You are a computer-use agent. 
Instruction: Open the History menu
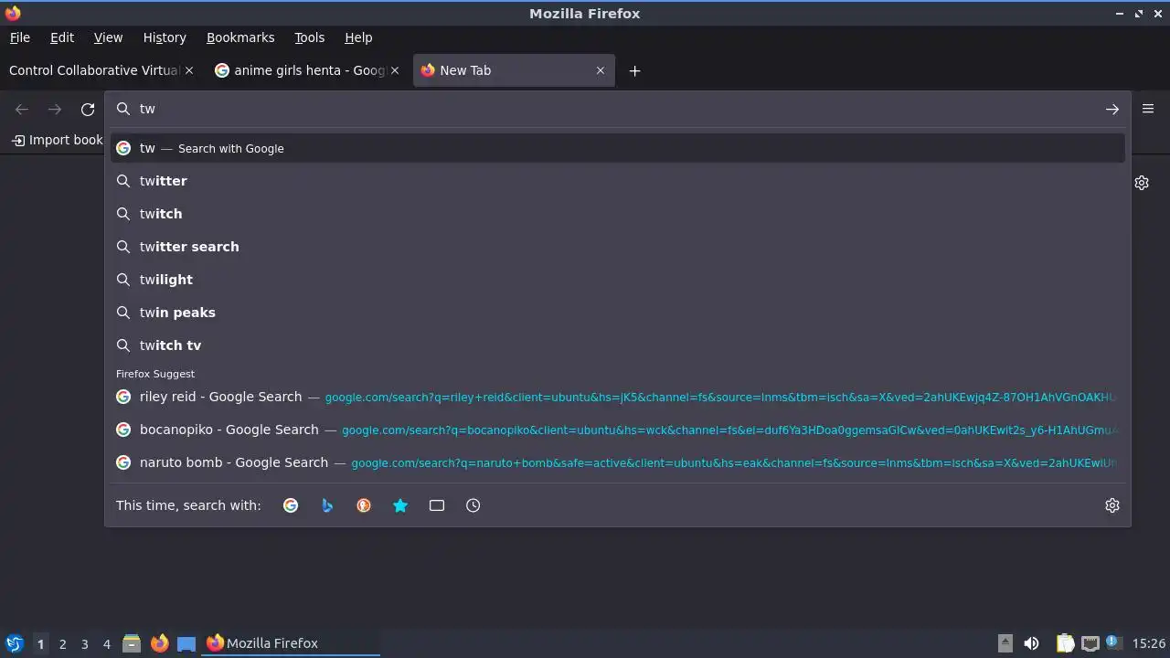(x=165, y=37)
